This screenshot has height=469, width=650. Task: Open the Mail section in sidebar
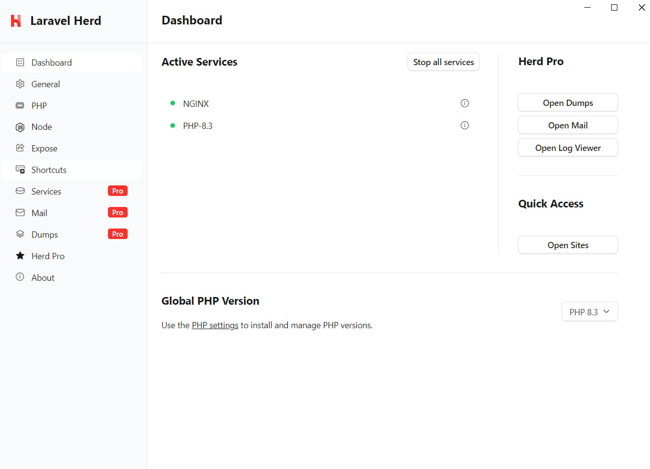(39, 213)
